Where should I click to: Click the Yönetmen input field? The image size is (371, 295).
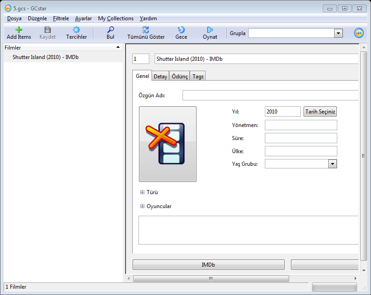coord(301,125)
